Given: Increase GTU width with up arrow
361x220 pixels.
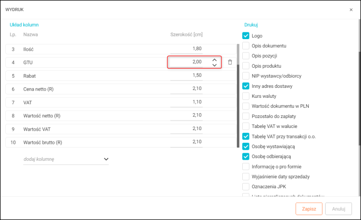Looking at the screenshot, I should point(214,60).
